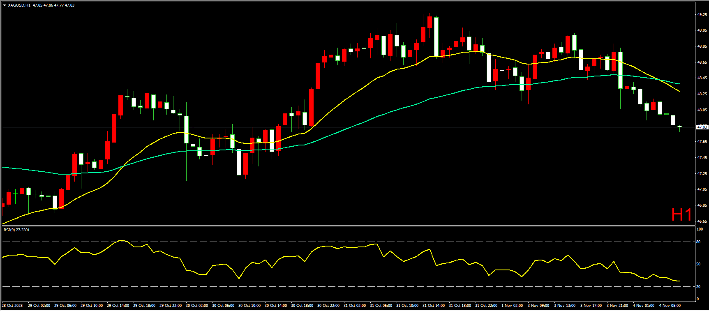Click the RSI scale value 20
The image size is (709, 311).
(x=698, y=287)
